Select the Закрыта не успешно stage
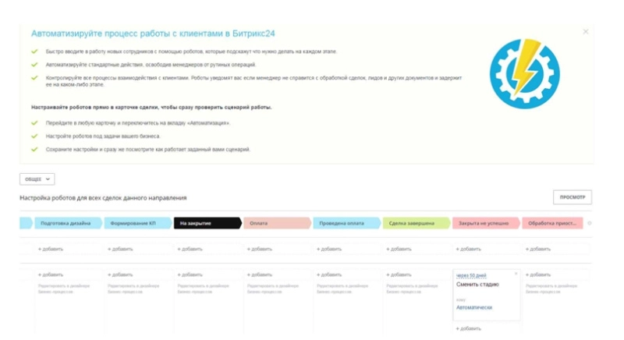 tap(484, 223)
